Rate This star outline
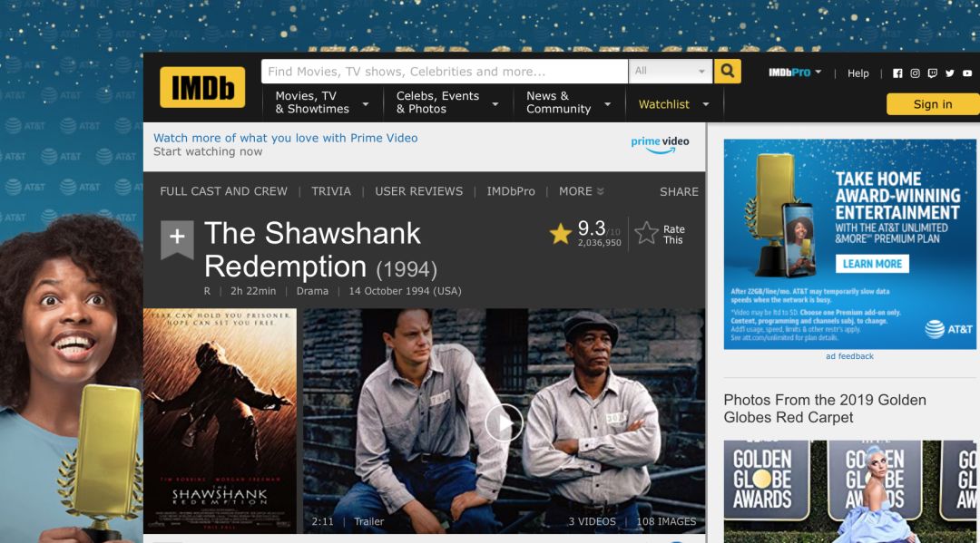 (646, 234)
